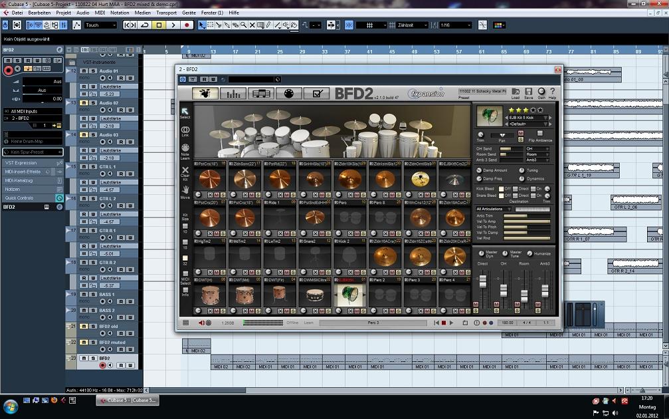Image resolution: width=669 pixels, height=419 pixels.
Task: Toggle record enable on BFD2 track
Action: point(102,365)
